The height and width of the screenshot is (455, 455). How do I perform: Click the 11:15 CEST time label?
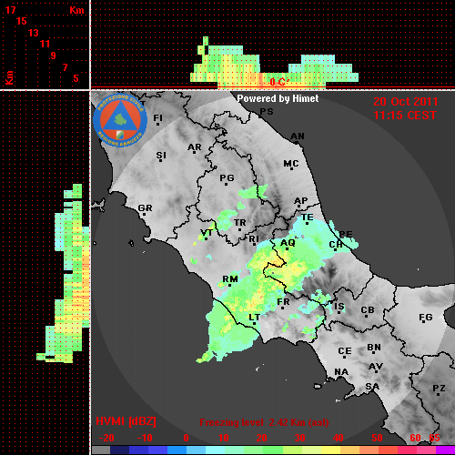[x=405, y=116]
